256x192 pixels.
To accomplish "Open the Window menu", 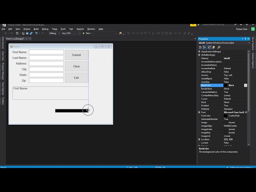I will tap(91, 29).
